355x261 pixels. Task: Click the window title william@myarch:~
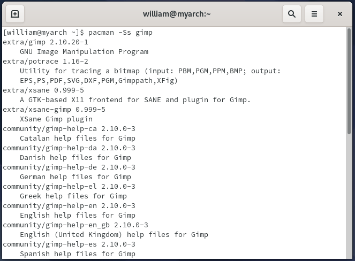tap(177, 14)
